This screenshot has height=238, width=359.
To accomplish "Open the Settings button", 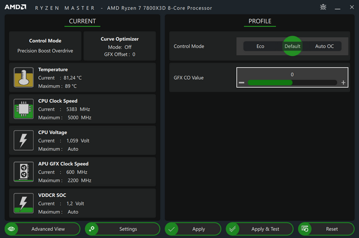I will (x=123, y=229).
